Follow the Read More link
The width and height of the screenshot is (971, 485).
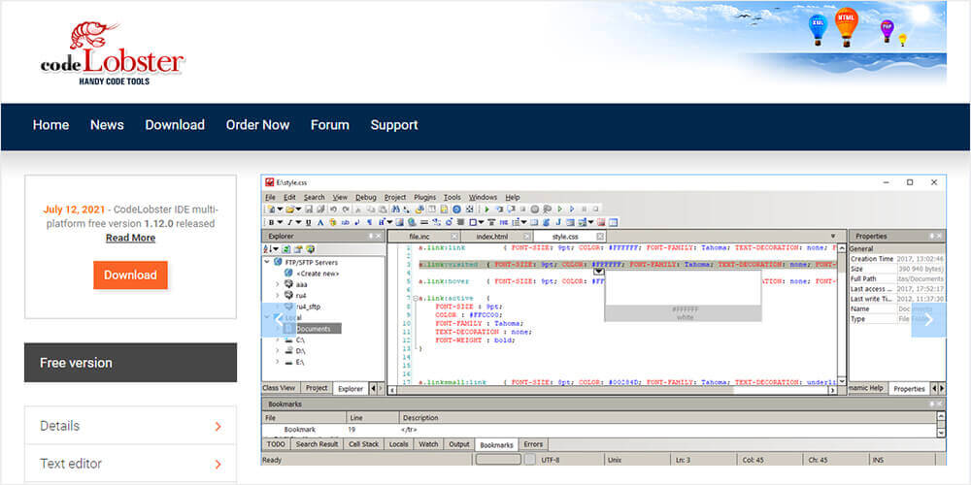tap(130, 238)
